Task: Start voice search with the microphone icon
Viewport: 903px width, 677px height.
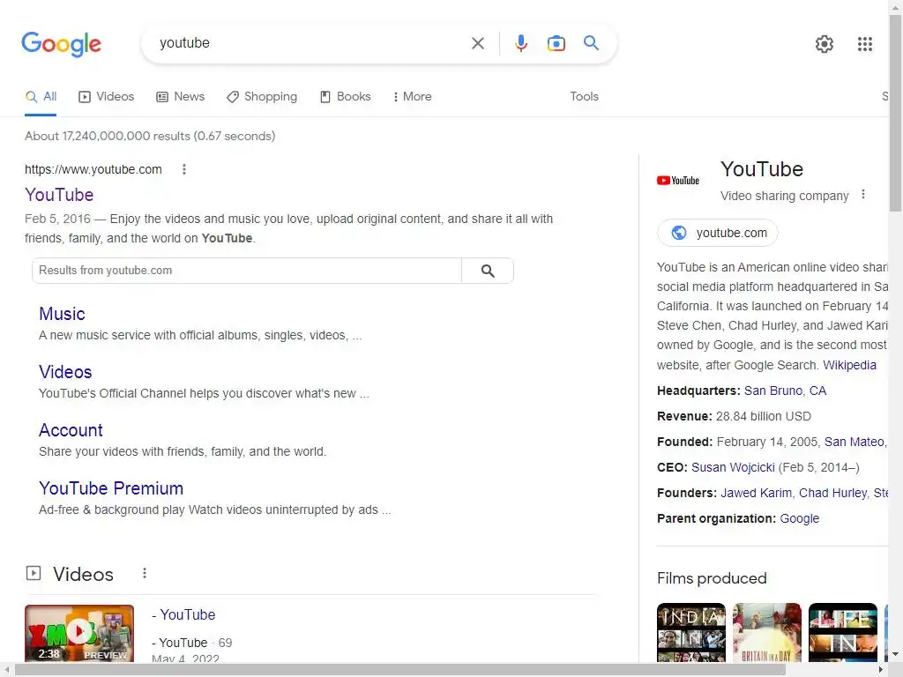Action: [x=520, y=43]
